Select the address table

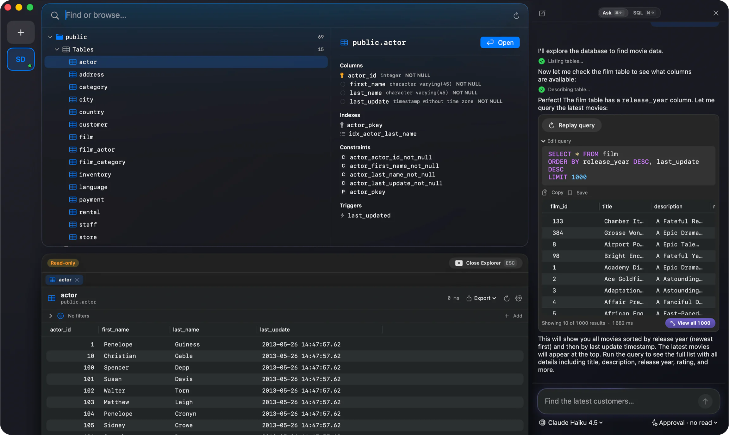(x=186, y=75)
